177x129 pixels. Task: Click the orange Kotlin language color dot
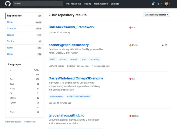[x=130, y=45]
